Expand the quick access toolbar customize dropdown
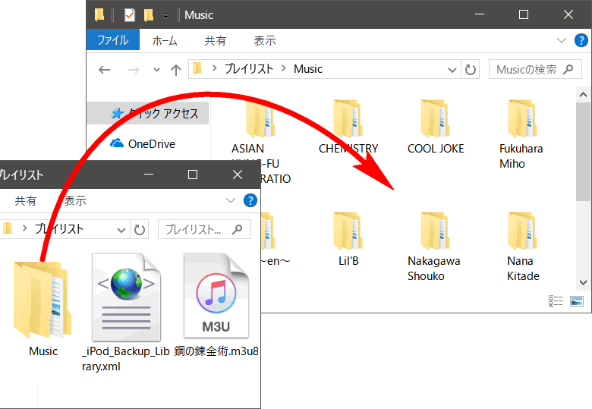The height and width of the screenshot is (409, 592). pyautogui.click(x=165, y=16)
